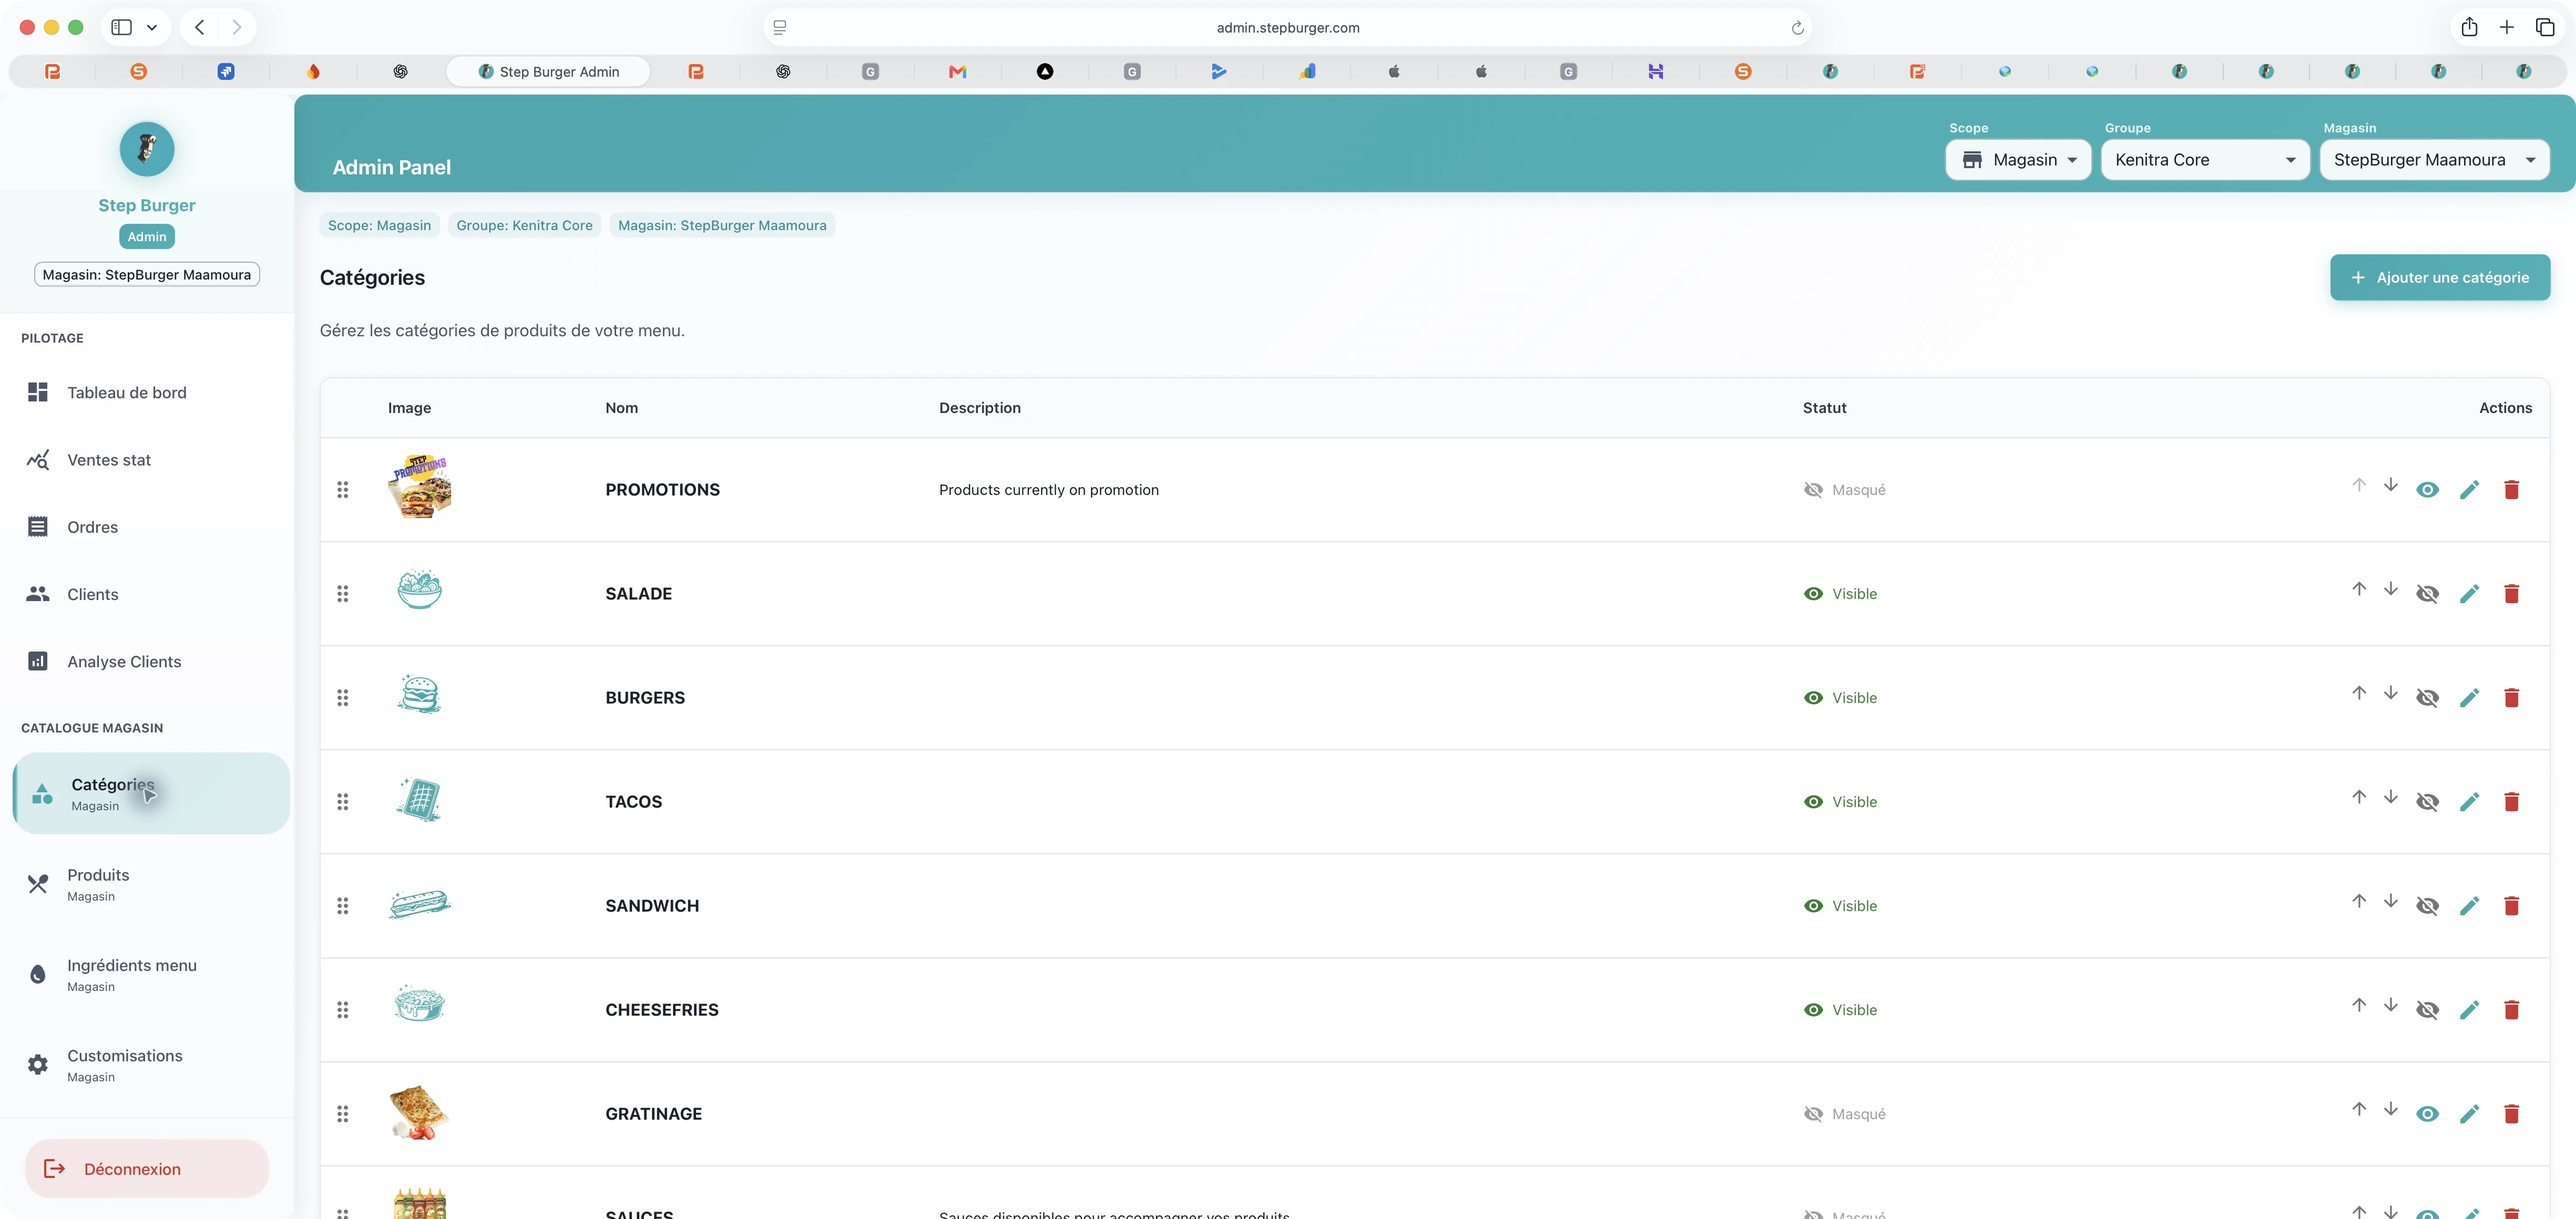Expand Safari sidebar options chevron

[x=152, y=27]
